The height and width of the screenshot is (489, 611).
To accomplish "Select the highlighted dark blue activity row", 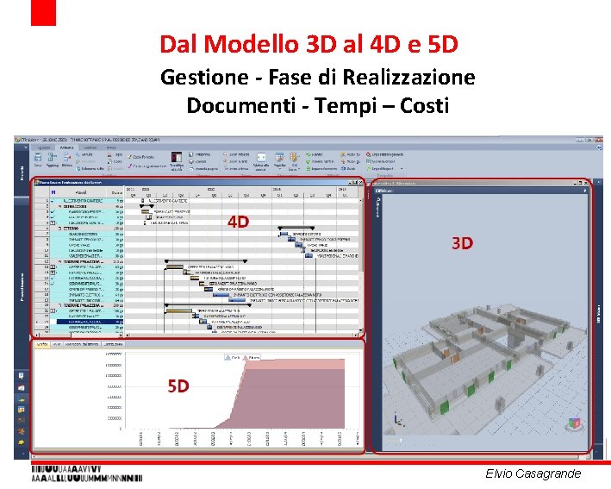I will [x=90, y=322].
